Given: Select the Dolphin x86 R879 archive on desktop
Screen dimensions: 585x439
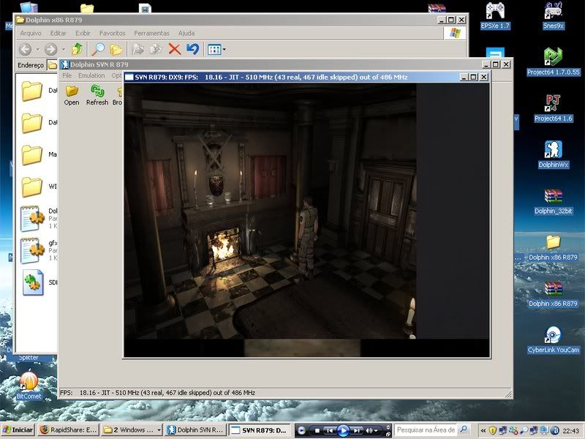Looking at the screenshot, I should click(554, 293).
